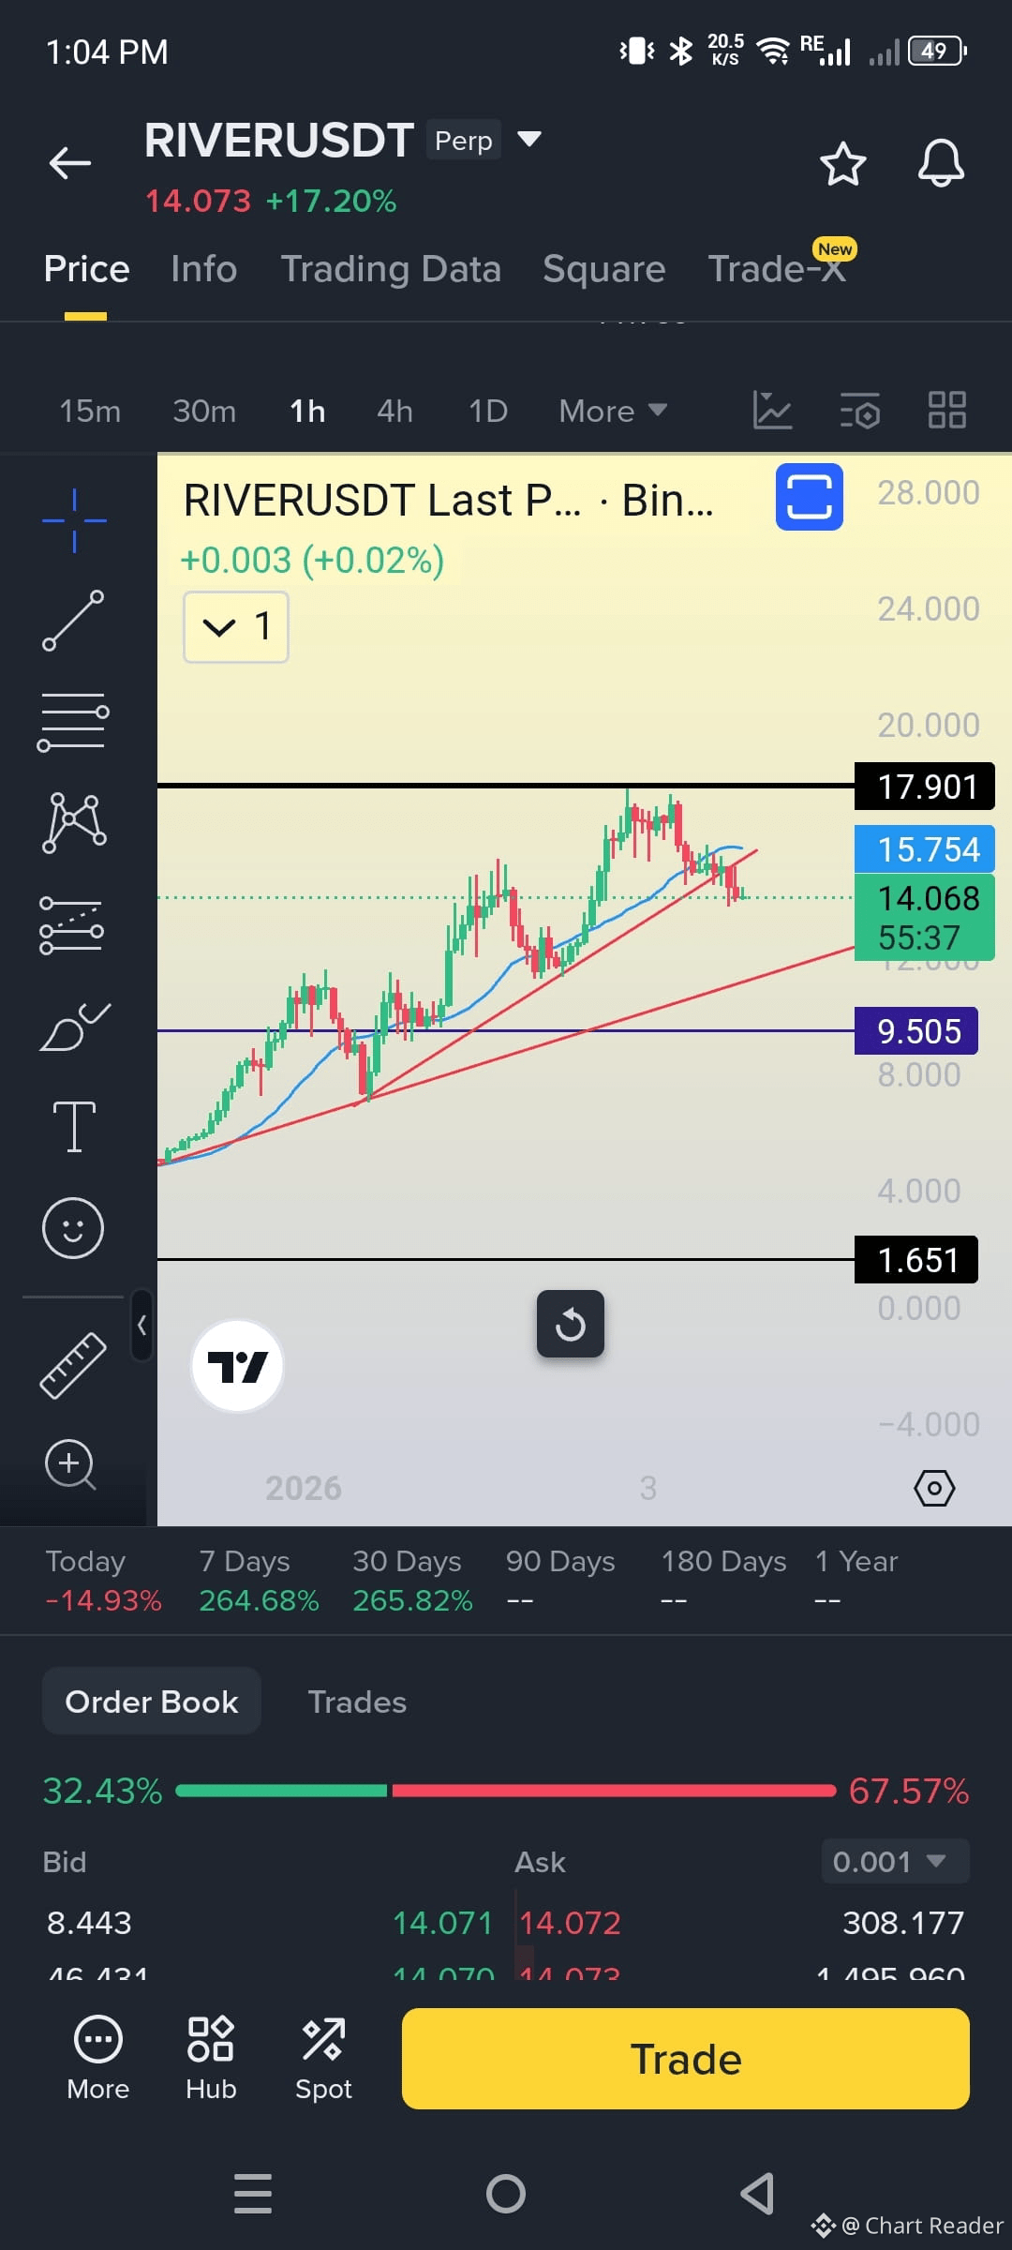Open the More menu at bottom

[x=97, y=2058]
